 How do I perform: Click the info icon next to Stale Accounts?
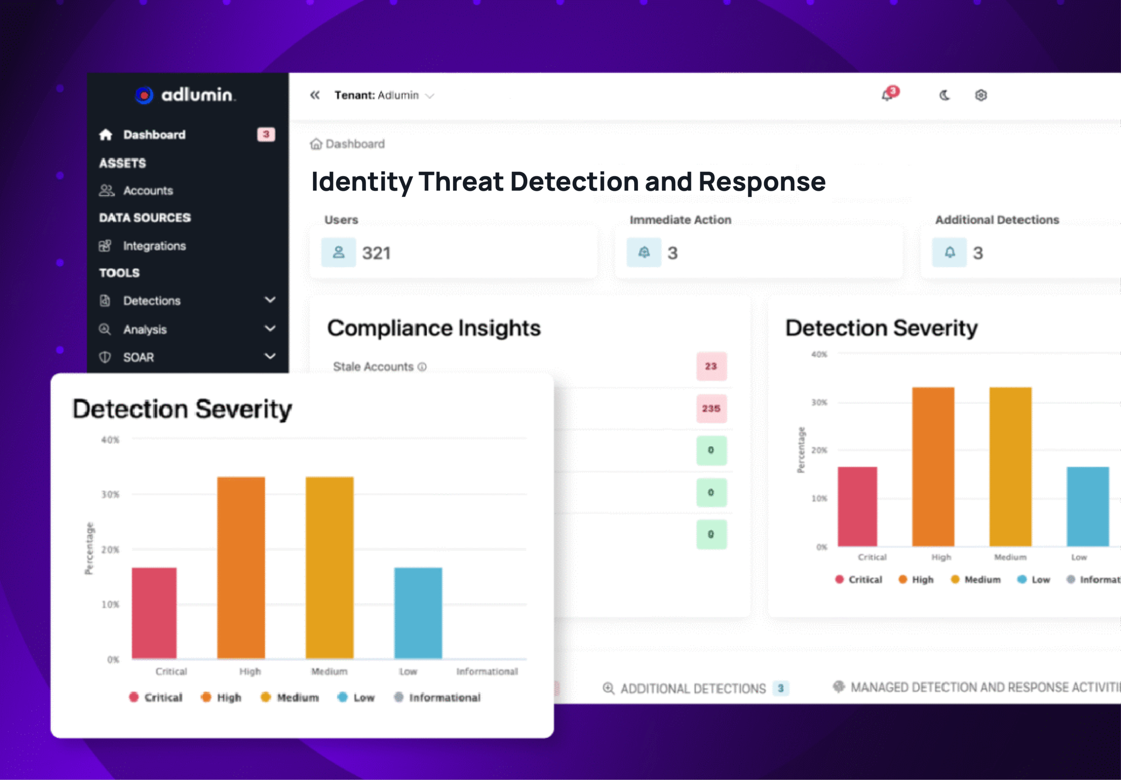[x=422, y=366]
